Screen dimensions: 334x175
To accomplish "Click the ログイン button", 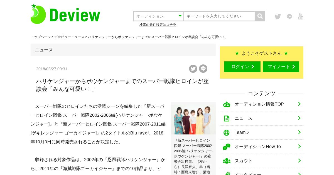I will click(x=242, y=67).
